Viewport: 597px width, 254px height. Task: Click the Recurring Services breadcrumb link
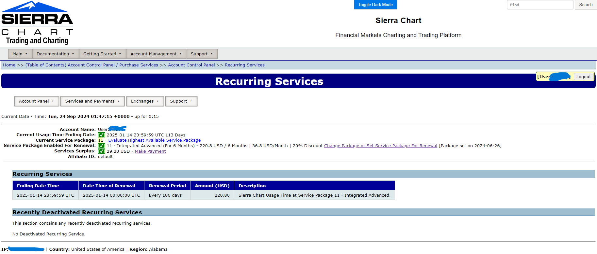[x=245, y=65]
